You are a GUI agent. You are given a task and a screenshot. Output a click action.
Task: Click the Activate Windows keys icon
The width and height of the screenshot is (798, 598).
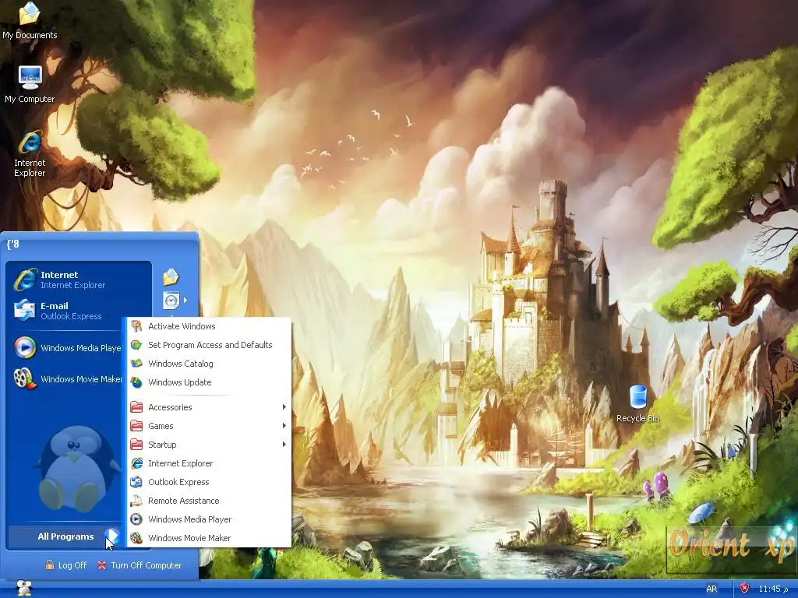pos(136,326)
